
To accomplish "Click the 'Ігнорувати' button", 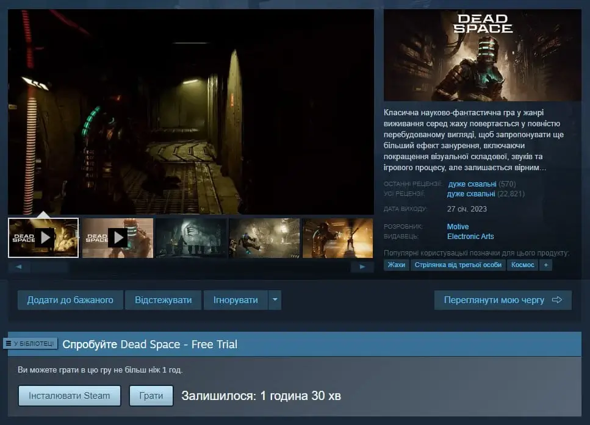I will coord(236,300).
